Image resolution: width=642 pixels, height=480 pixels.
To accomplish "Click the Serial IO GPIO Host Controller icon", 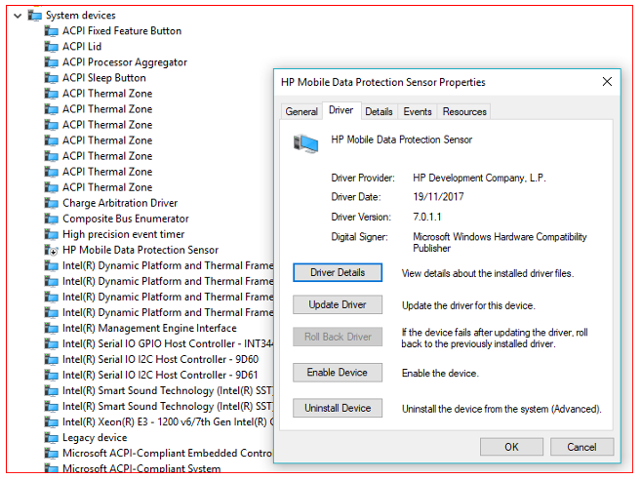I will 51,344.
